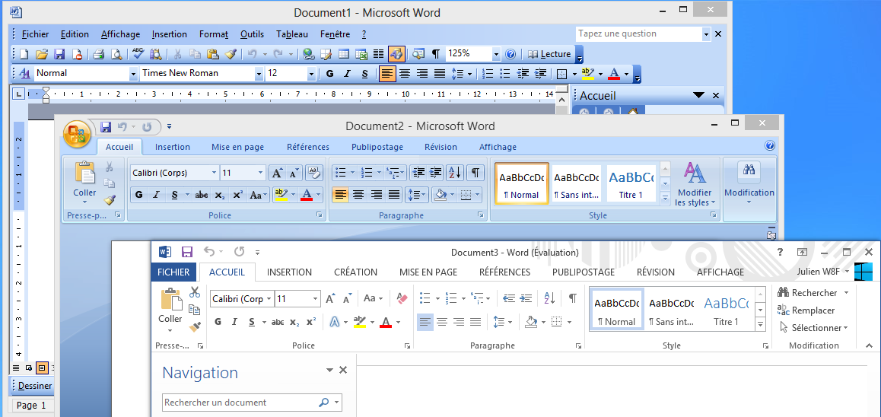
Task: Open the FICHIER tab in Document3
Action: click(173, 272)
